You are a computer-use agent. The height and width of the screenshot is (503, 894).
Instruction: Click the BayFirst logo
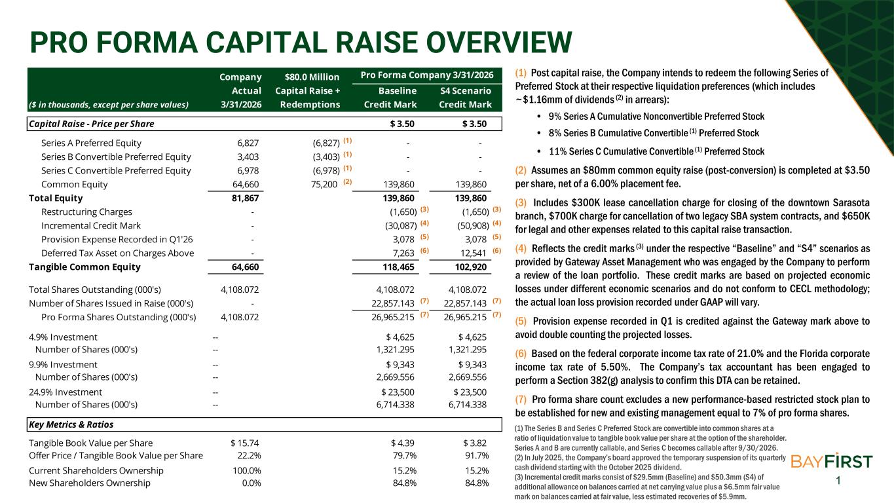tap(832, 461)
